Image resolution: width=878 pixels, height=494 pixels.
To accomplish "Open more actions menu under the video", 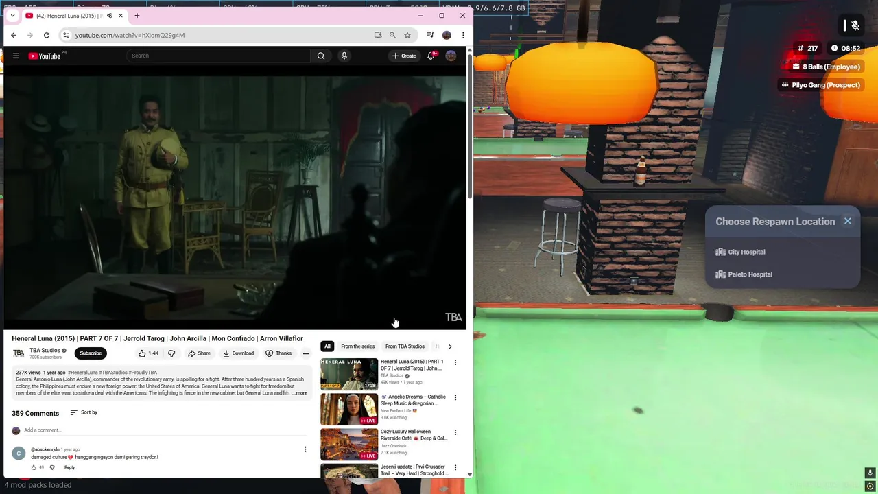I will (x=306, y=353).
